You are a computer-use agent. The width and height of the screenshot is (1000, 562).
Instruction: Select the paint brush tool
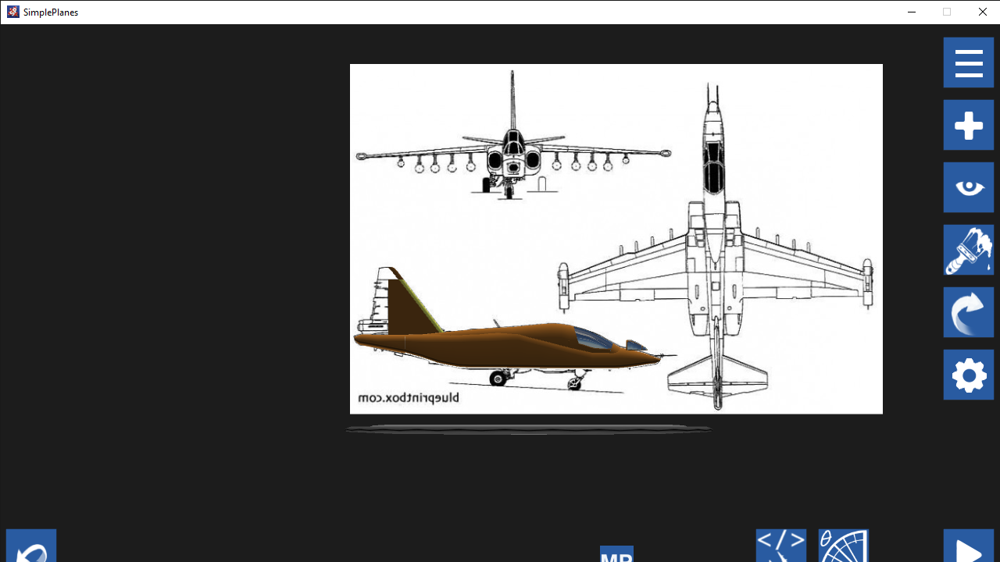(x=969, y=250)
